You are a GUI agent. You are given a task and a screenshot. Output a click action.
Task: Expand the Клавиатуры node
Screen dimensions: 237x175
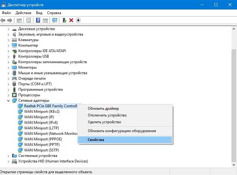[x=9, y=40]
